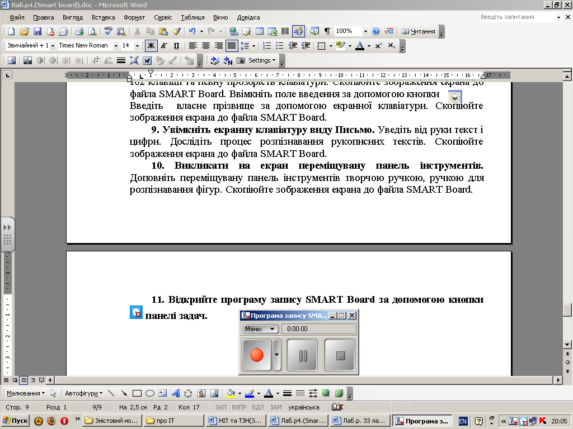Open the Малювання dropdown menu
Screen dimensions: 573x429
26,393
